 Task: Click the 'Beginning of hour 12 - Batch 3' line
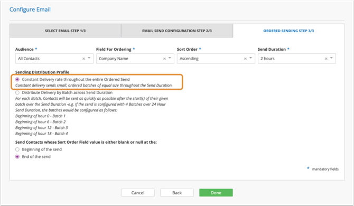pos(42,128)
